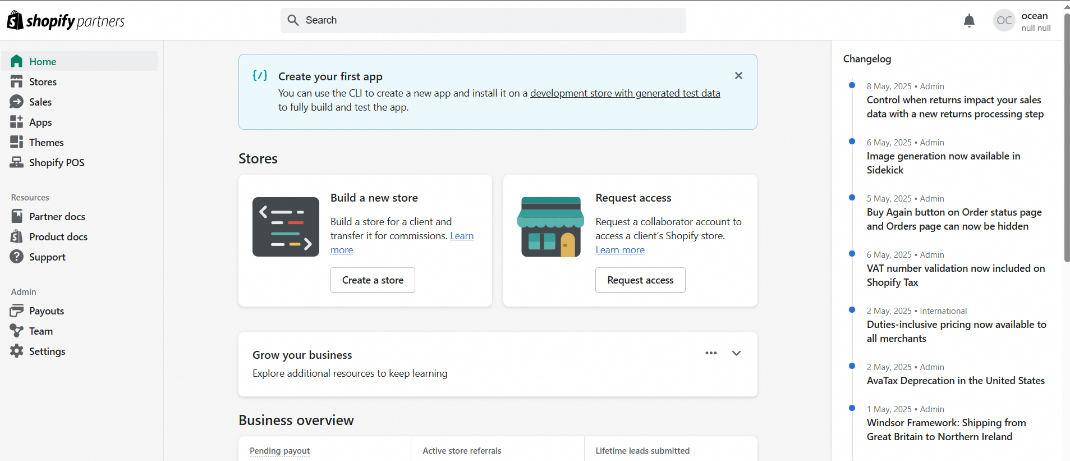Open Product docs resource link
The height and width of the screenshot is (461, 1070).
coord(79,236)
